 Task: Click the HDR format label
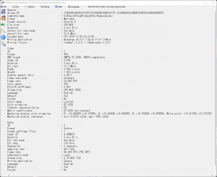[14, 57]
